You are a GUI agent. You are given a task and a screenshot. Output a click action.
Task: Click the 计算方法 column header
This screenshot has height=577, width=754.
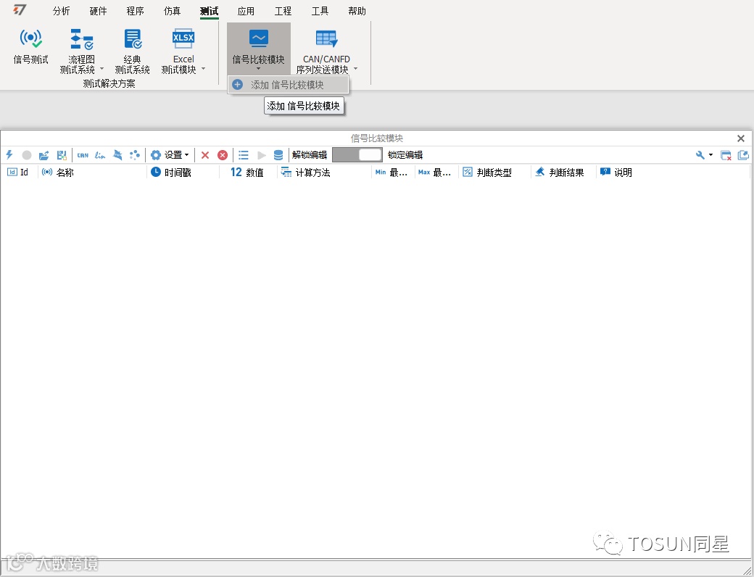click(325, 172)
